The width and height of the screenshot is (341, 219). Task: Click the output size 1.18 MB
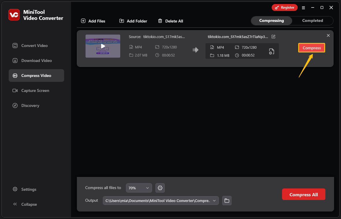click(x=223, y=56)
